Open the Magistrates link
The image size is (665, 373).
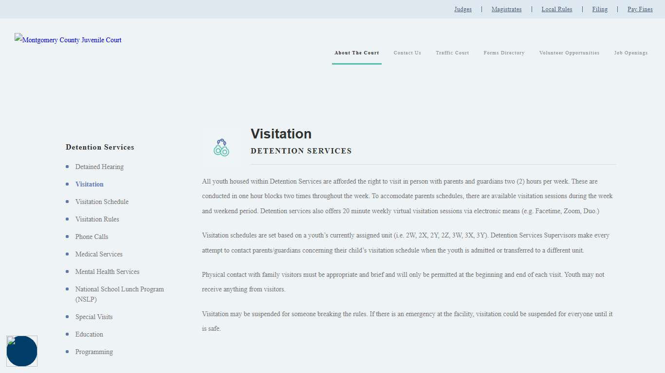506,9
